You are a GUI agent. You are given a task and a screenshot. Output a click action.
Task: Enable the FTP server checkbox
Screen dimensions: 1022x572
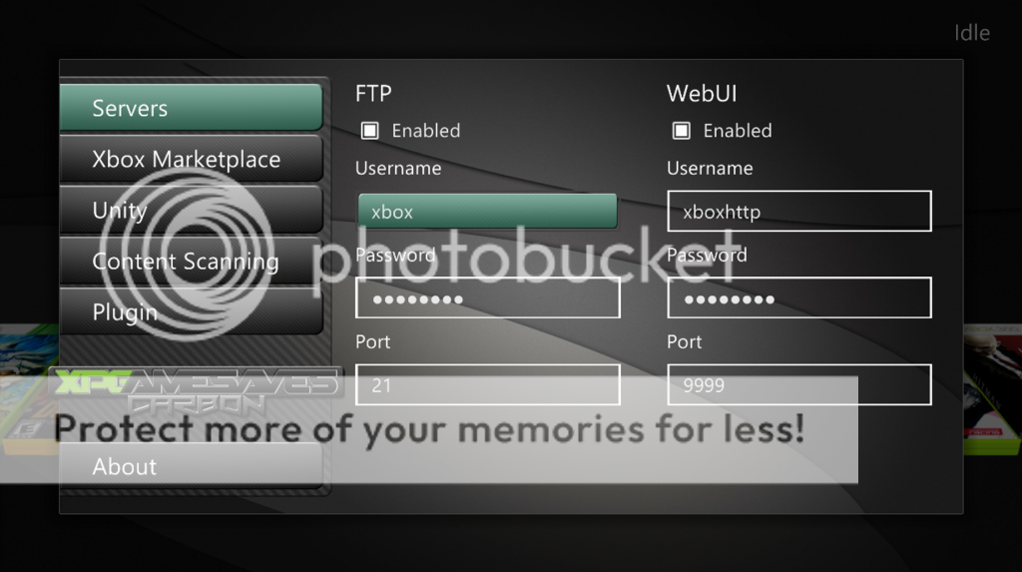coord(369,131)
